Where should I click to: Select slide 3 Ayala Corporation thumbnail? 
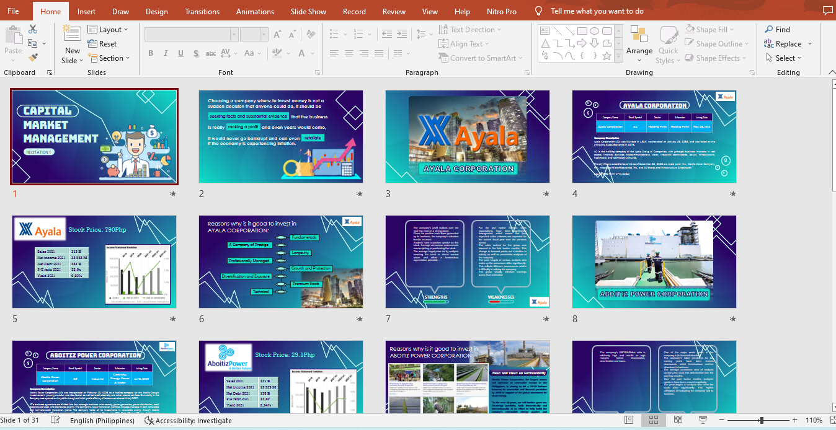(x=468, y=136)
